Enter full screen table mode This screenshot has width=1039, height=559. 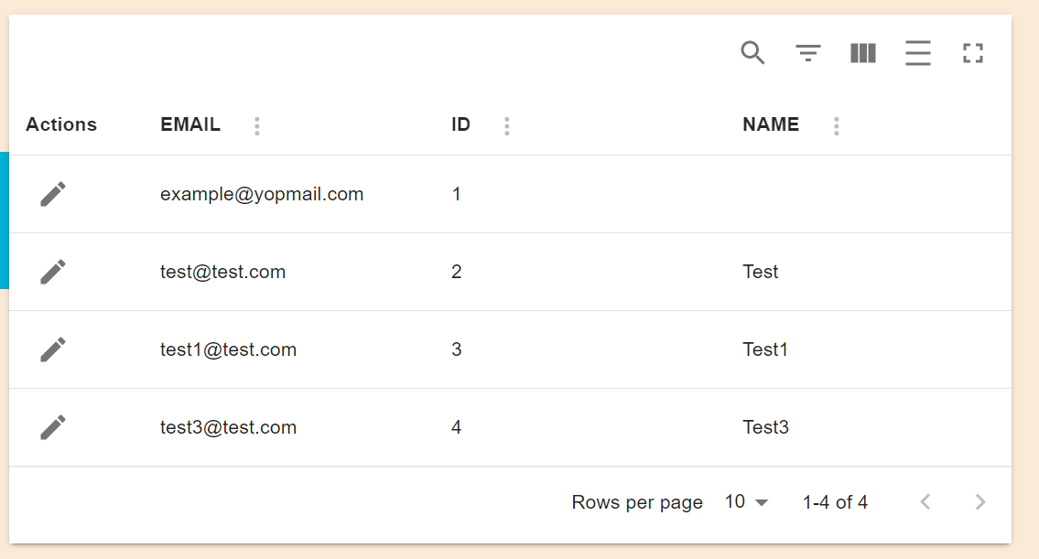point(973,53)
